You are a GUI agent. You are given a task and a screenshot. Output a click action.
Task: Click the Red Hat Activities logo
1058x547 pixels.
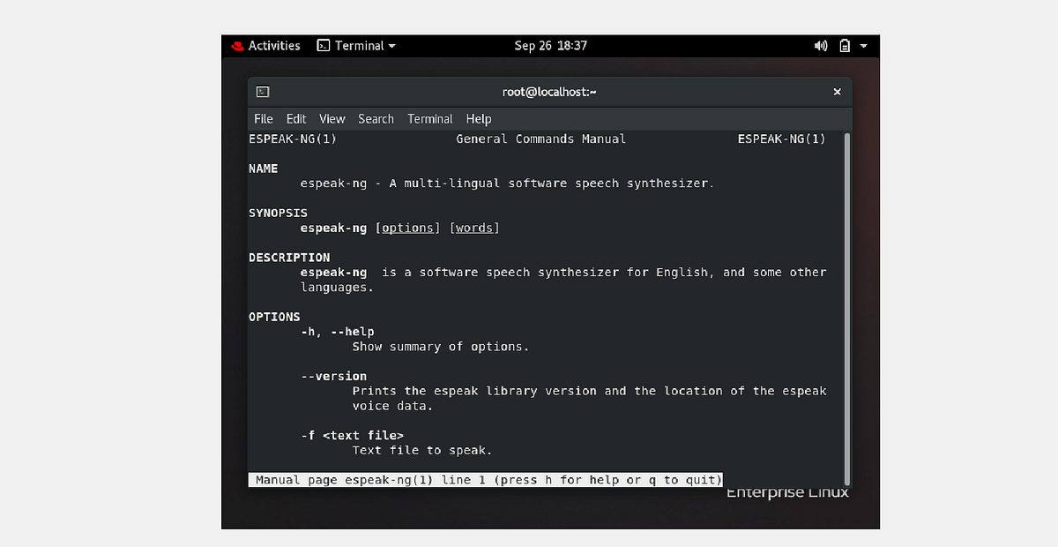237,45
